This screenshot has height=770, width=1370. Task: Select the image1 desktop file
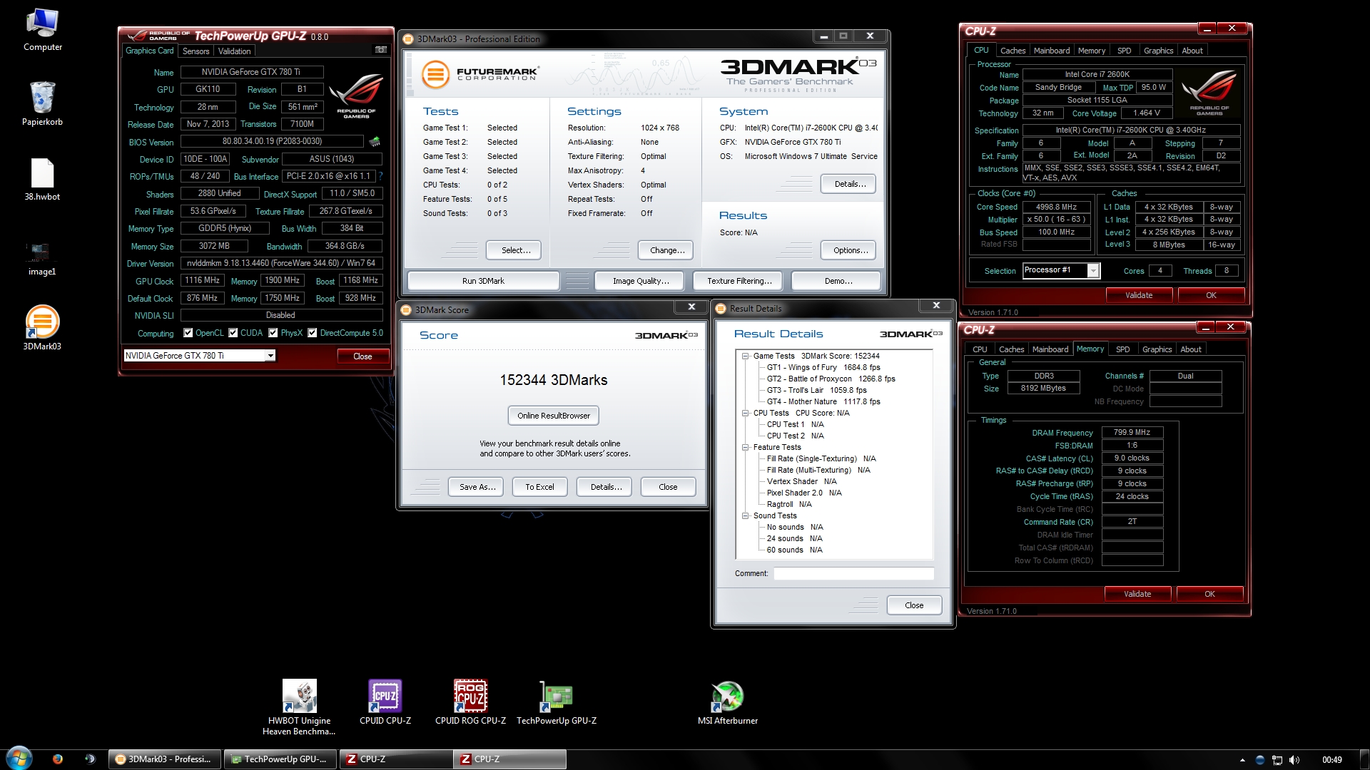tap(41, 258)
